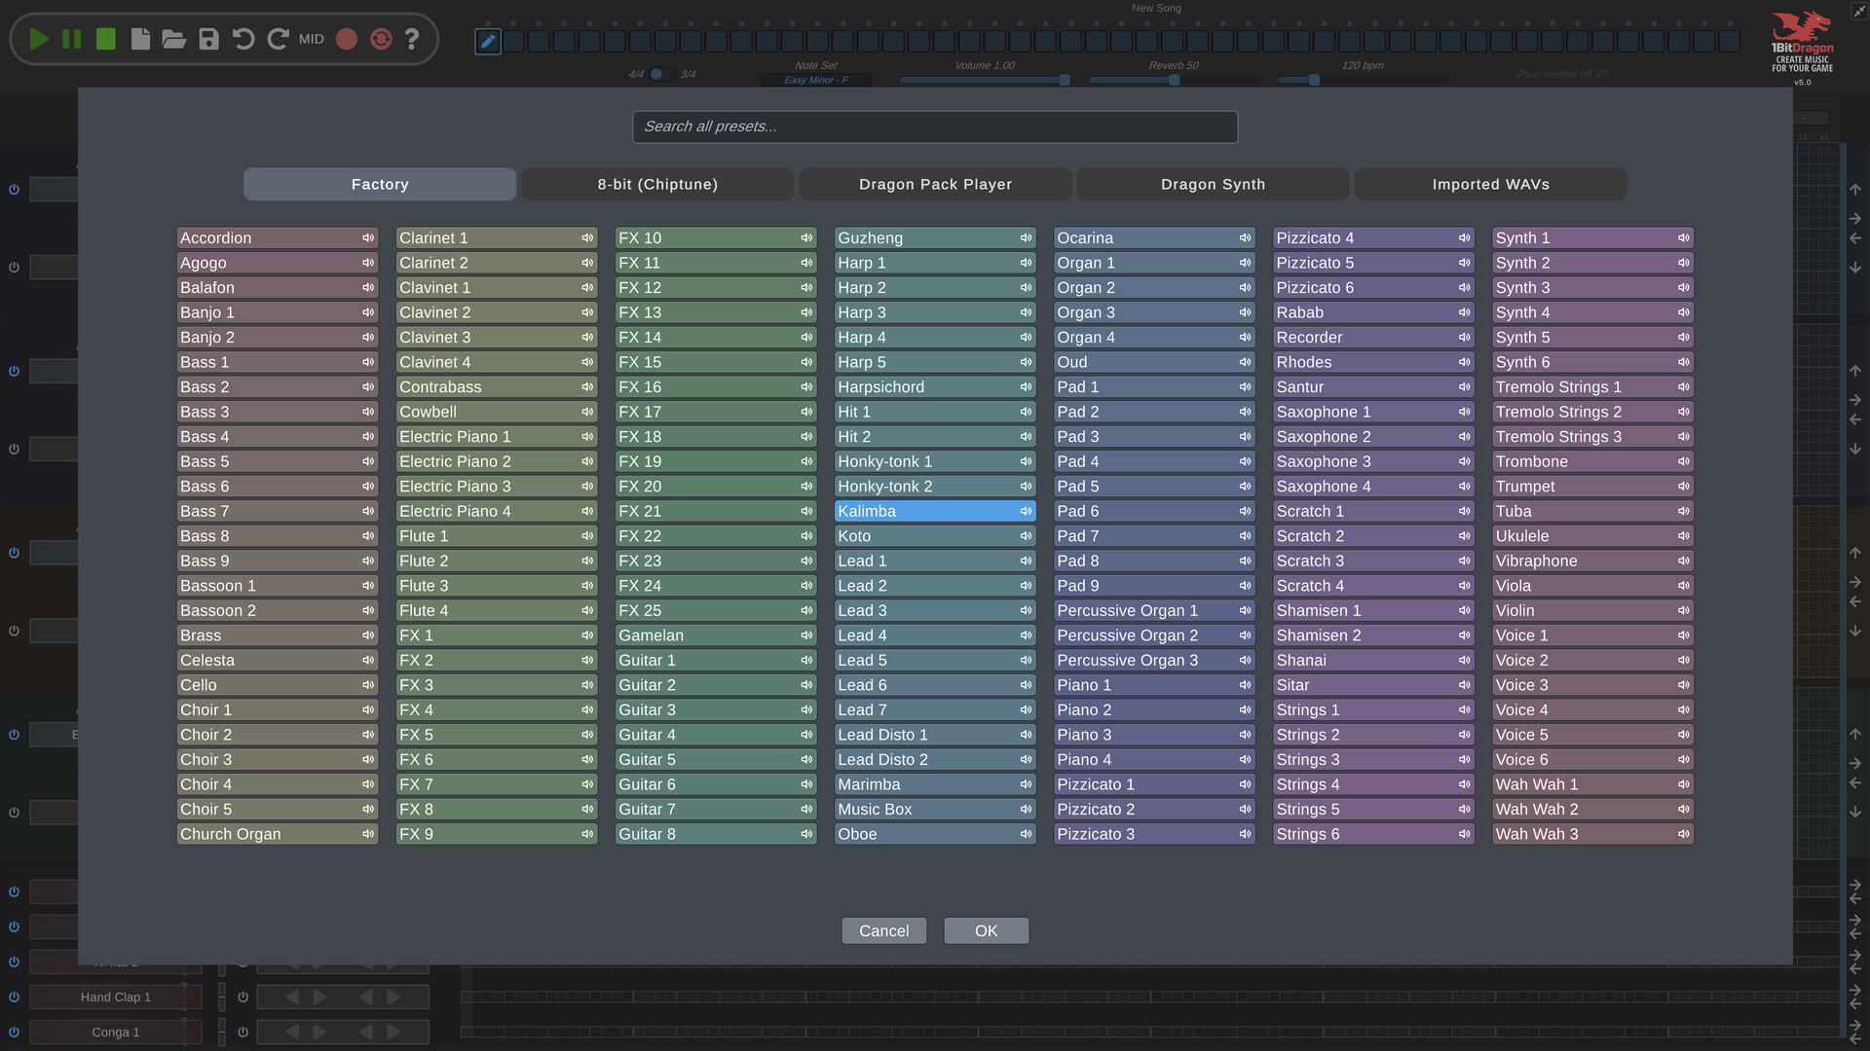The image size is (1870, 1051).
Task: Preview the Synth 1 preset sound
Action: (x=1683, y=238)
